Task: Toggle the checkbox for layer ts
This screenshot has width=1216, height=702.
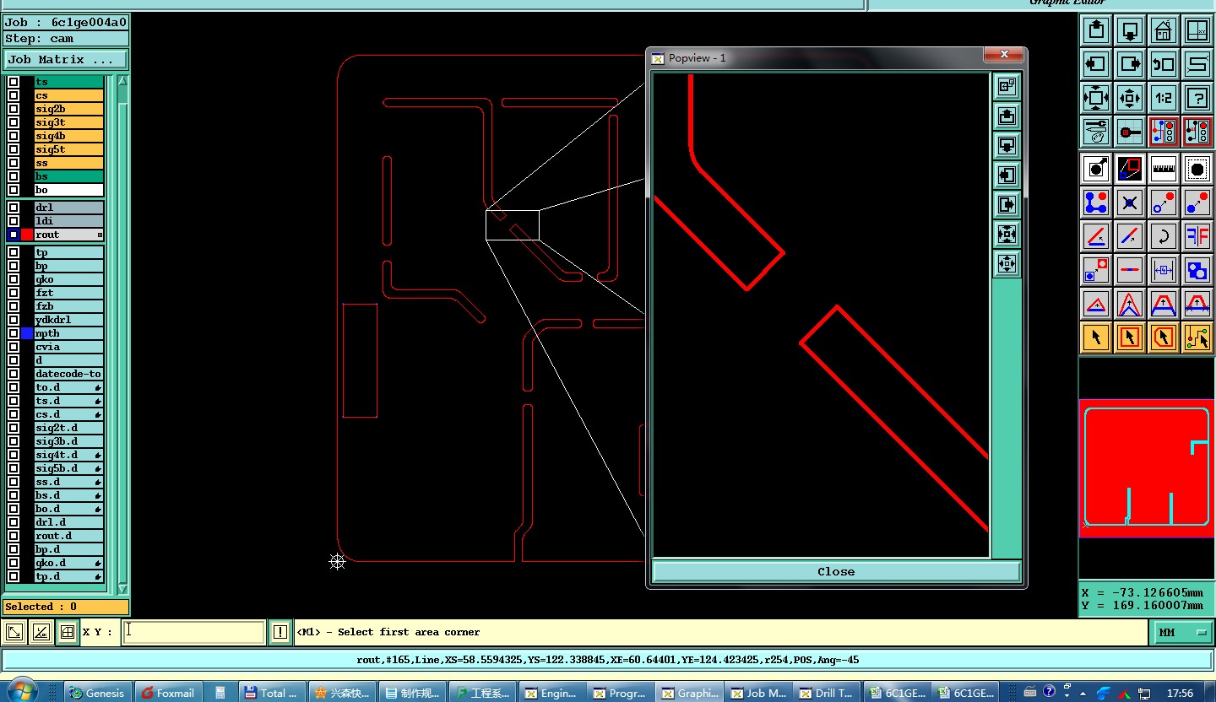Action: pyautogui.click(x=14, y=82)
